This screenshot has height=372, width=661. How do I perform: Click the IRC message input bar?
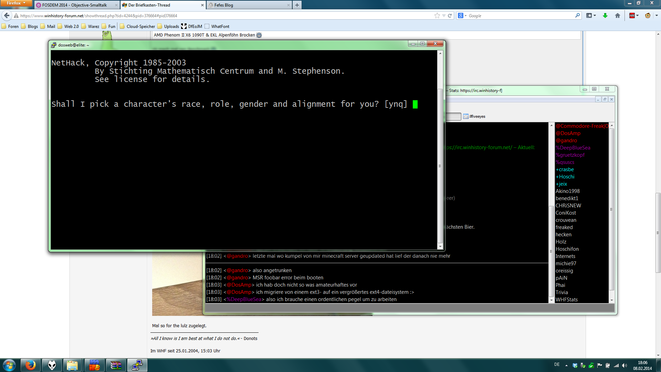(410, 308)
